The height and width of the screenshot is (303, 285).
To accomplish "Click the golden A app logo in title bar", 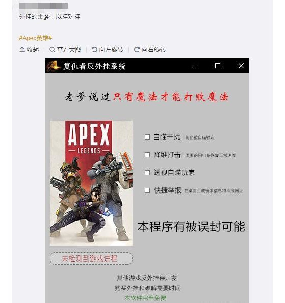I will [53, 66].
